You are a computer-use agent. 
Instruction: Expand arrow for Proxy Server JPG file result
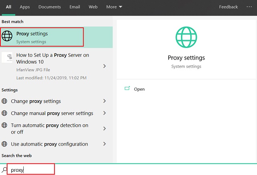[104, 66]
